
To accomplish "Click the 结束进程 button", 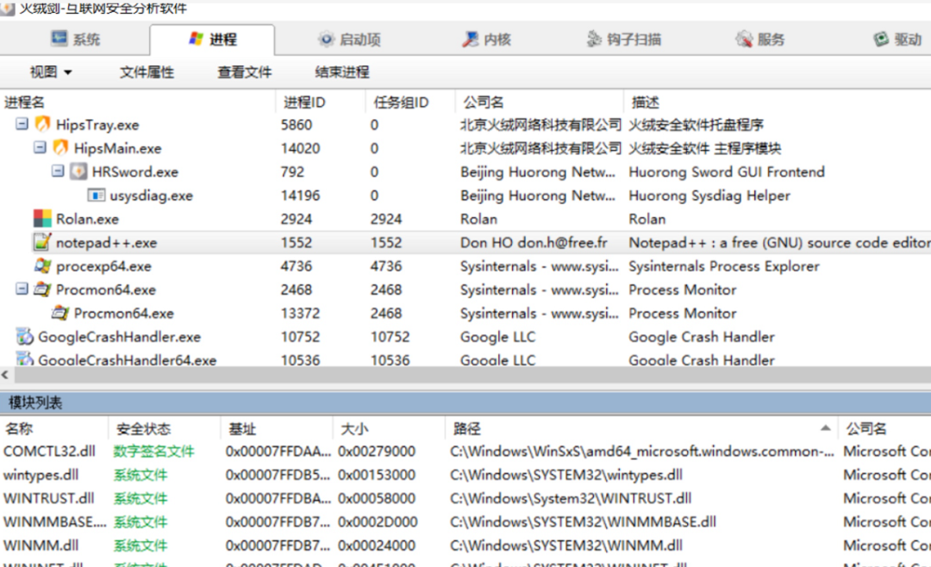I will (342, 72).
